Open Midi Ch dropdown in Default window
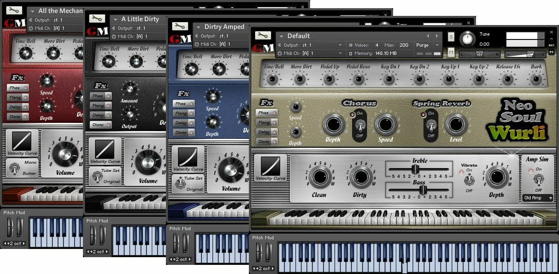The width and height of the screenshot is (559, 274). 310,53
